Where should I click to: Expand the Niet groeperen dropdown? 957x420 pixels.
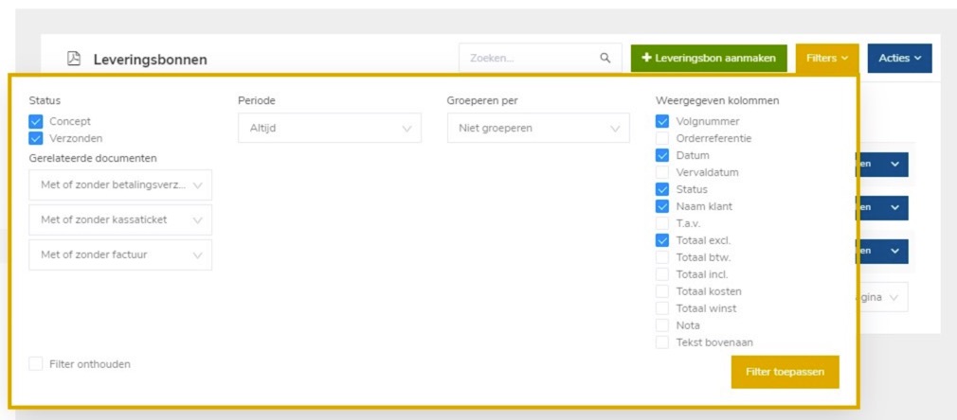click(x=537, y=128)
